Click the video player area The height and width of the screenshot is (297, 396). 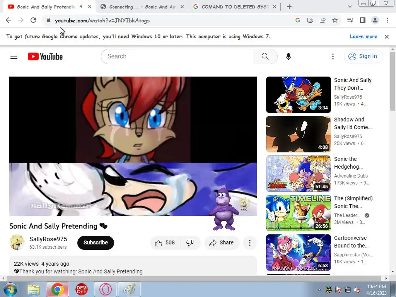133,146
